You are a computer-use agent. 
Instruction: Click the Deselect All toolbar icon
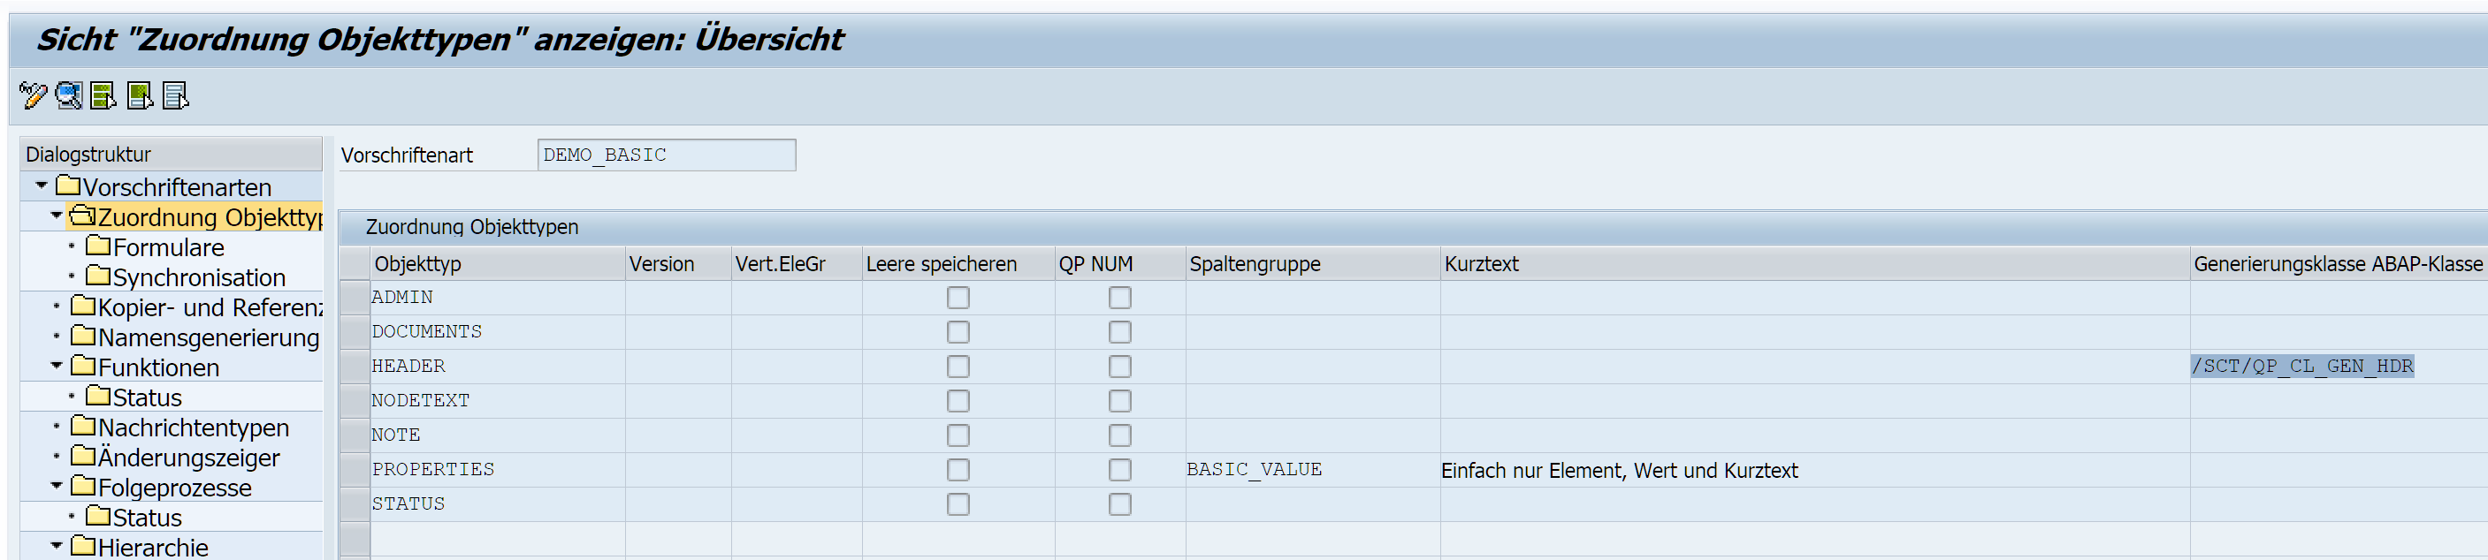[175, 95]
